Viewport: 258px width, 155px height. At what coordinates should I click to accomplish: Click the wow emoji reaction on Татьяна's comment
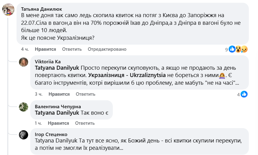(x=238, y=49)
